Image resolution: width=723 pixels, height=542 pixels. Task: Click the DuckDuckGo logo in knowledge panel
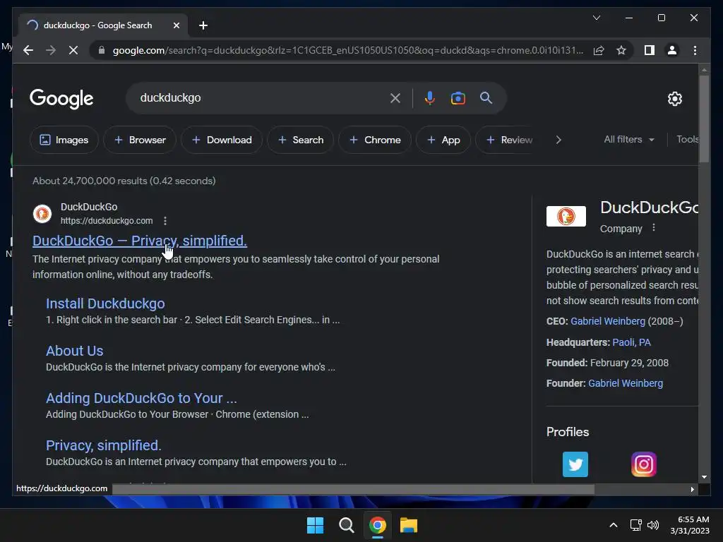[566, 216]
